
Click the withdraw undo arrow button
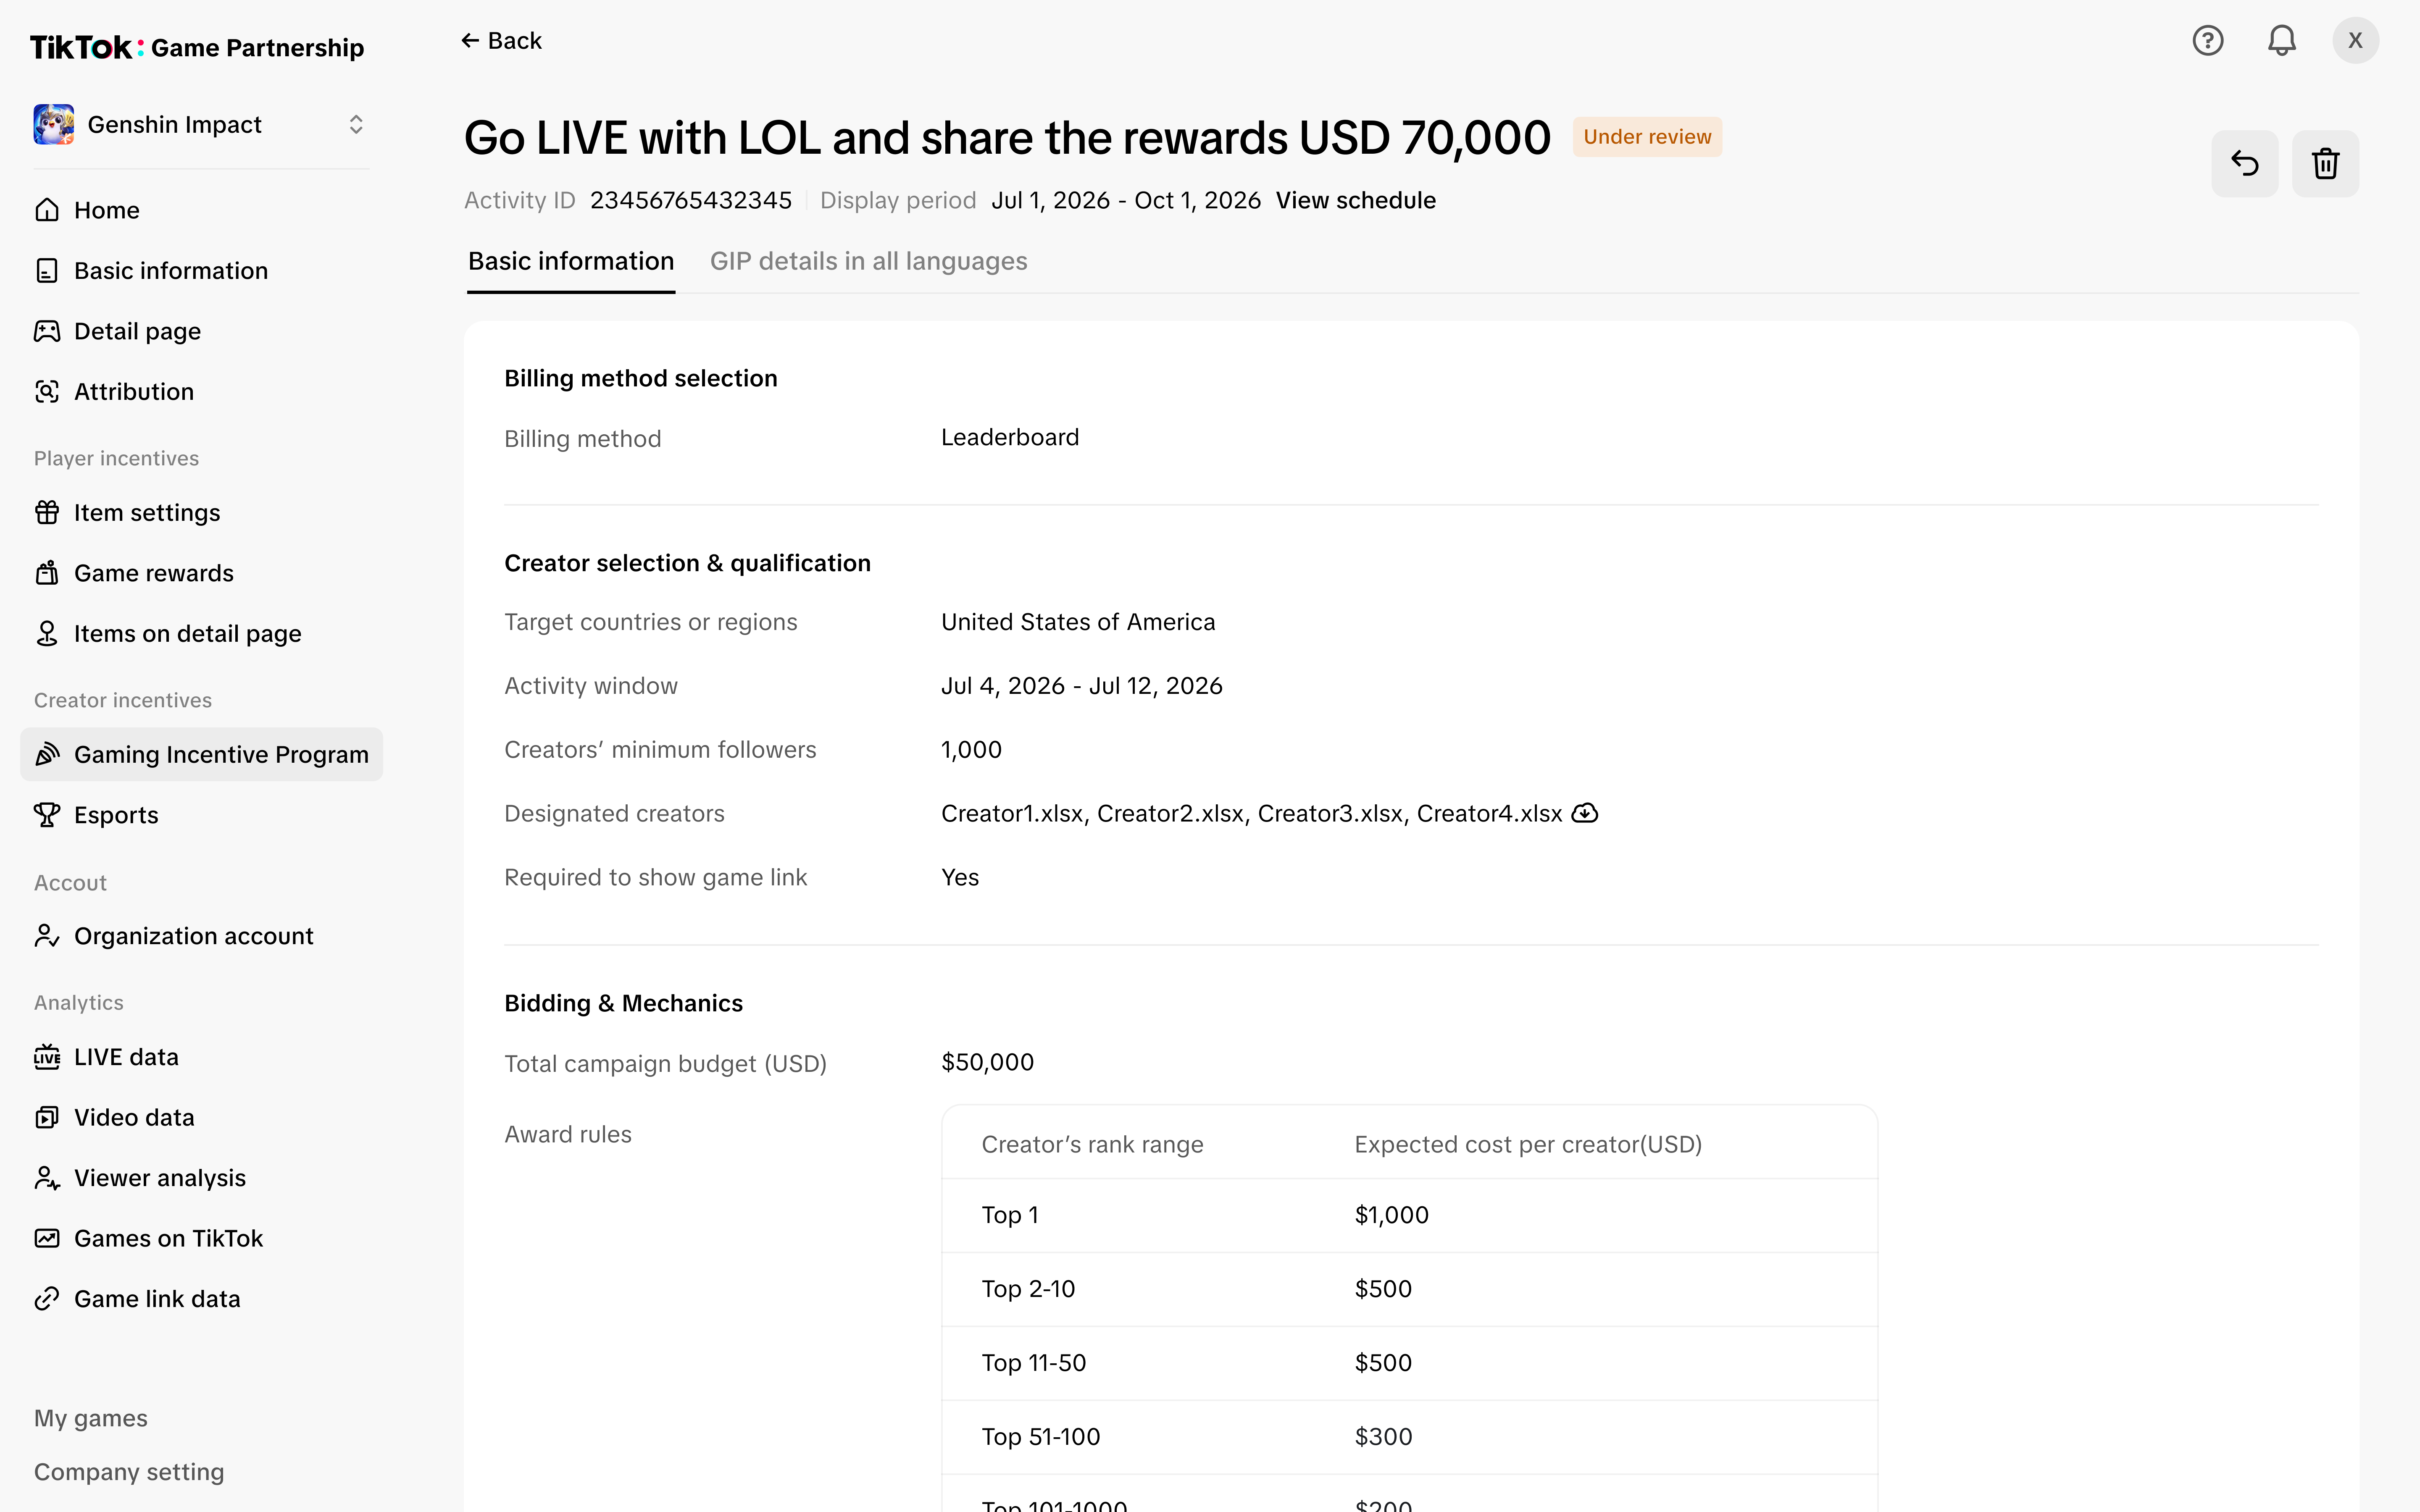[x=2245, y=163]
